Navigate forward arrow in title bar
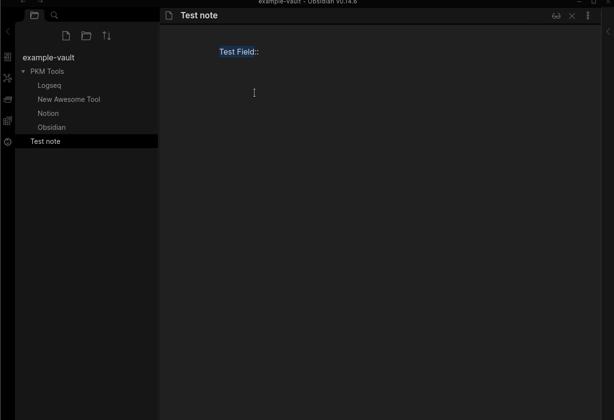 pos(40,2)
